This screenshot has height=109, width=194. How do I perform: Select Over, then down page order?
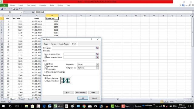coord(45,81)
